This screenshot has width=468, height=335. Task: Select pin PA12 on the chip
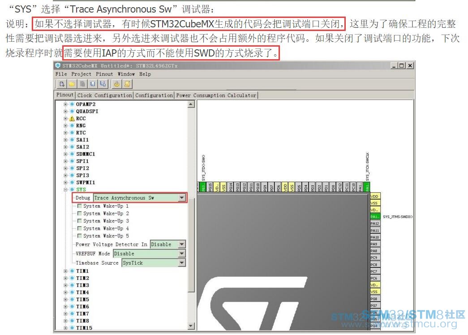pos(375,223)
